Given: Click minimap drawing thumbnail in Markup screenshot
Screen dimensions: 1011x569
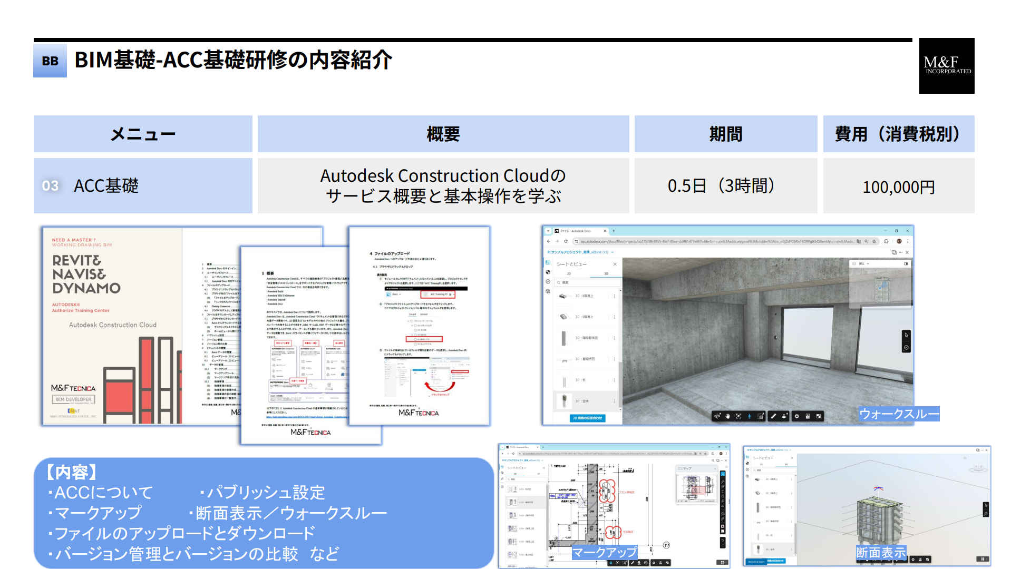Looking at the screenshot, I should [697, 488].
